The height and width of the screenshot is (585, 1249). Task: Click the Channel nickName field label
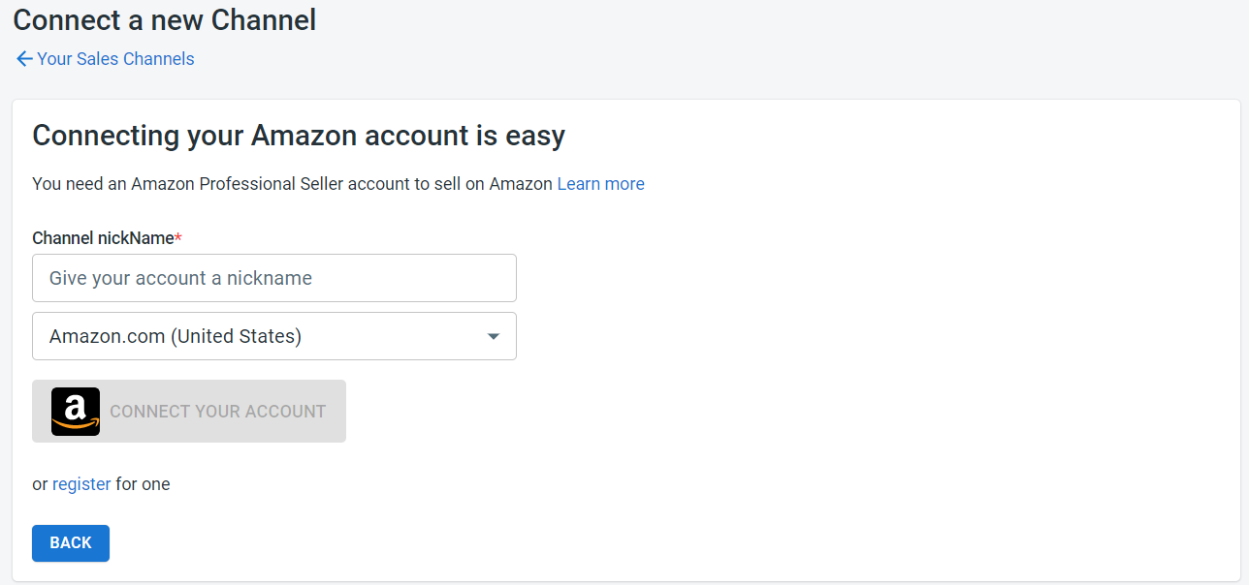point(103,238)
